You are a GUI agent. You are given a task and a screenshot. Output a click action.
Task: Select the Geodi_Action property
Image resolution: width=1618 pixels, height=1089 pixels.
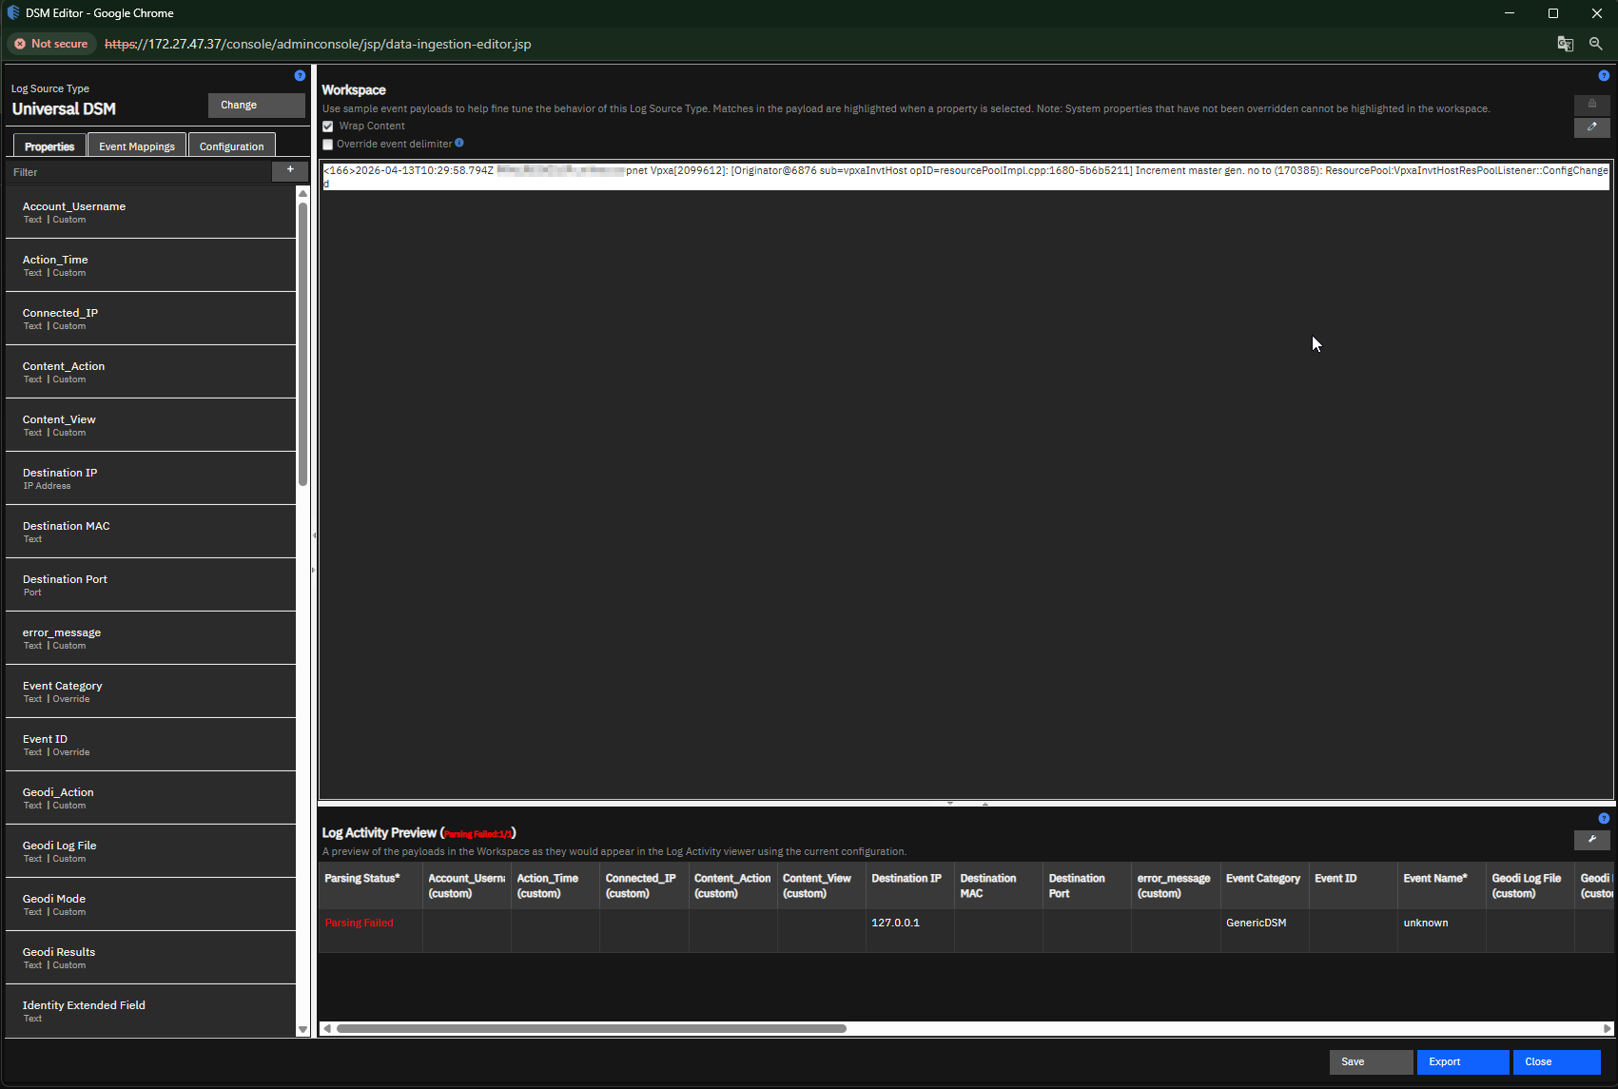pos(151,798)
